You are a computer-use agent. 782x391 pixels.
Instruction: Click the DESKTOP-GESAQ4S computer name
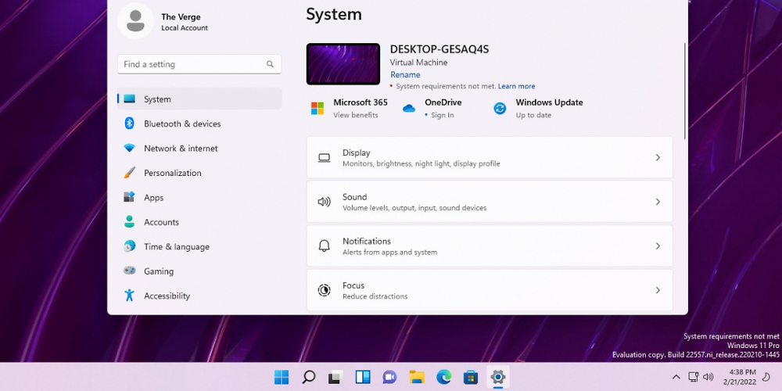coord(439,49)
